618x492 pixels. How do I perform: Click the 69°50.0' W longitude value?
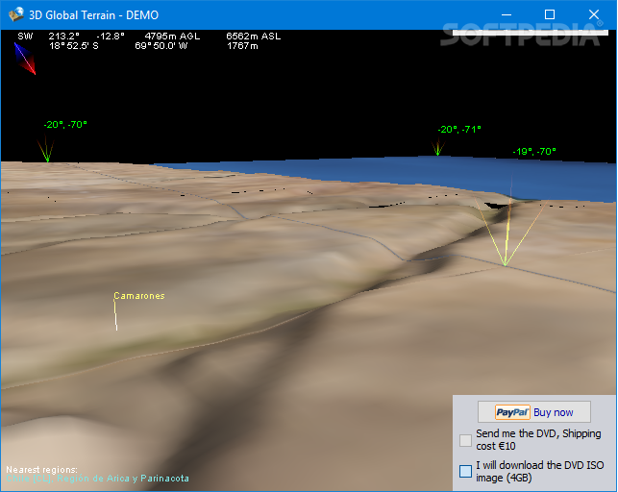pos(161,46)
